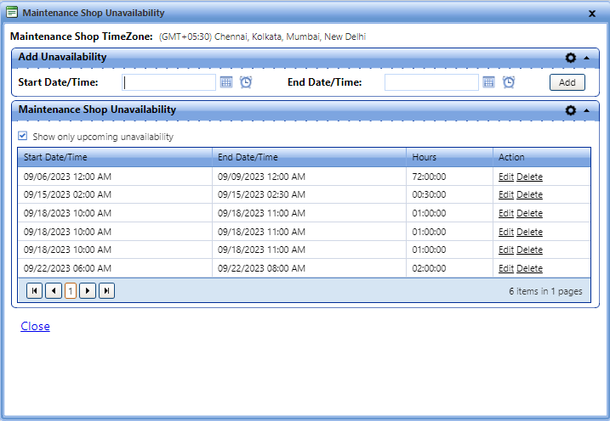Click the Add button
The image size is (610, 421).
(x=567, y=82)
